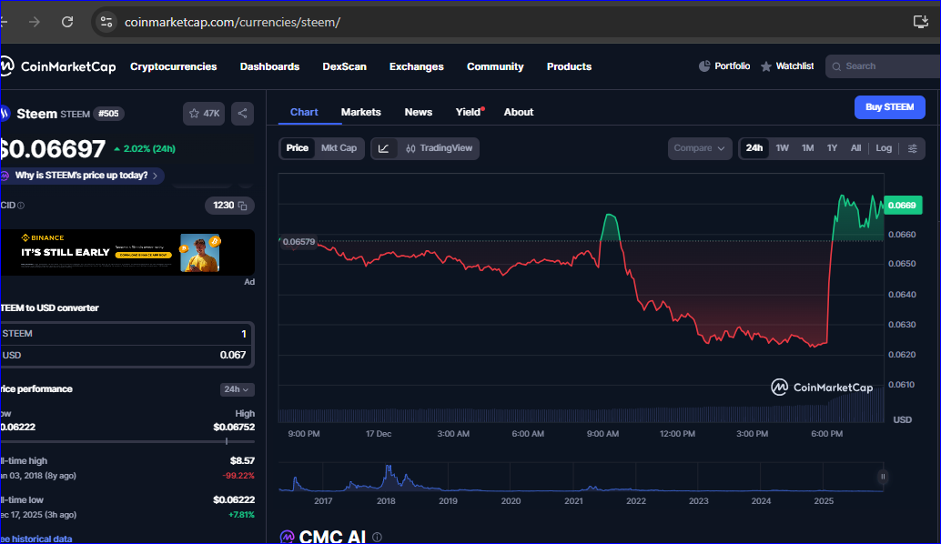Image resolution: width=941 pixels, height=544 pixels.
Task: Expand the Compare dropdown
Action: coord(699,148)
